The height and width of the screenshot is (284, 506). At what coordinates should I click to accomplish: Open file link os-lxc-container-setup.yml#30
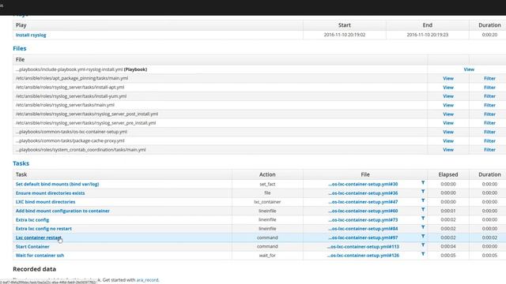(x=363, y=184)
